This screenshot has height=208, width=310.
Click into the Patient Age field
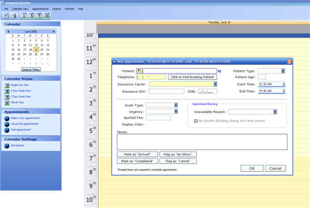coord(262,77)
